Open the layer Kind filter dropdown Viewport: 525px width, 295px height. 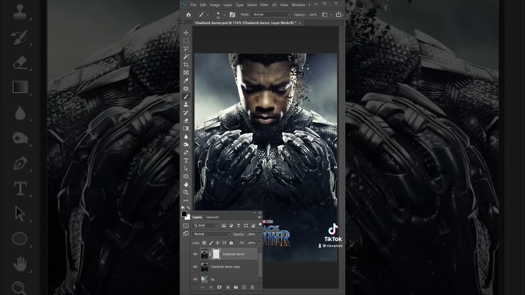(x=206, y=225)
